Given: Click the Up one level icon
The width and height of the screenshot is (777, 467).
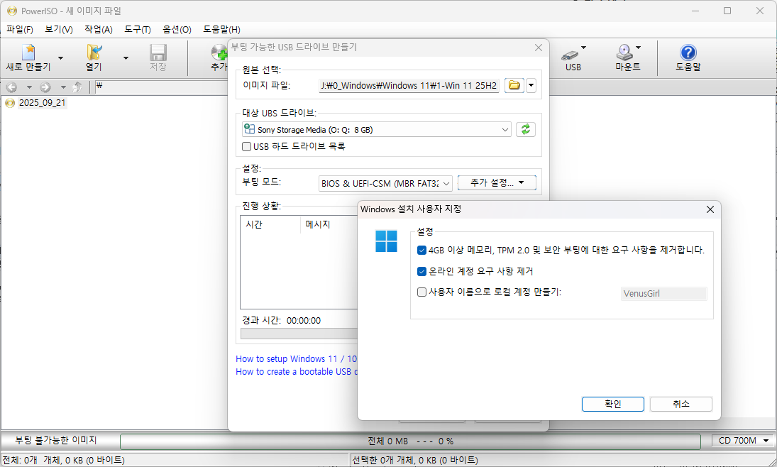Looking at the screenshot, I should pos(77,87).
